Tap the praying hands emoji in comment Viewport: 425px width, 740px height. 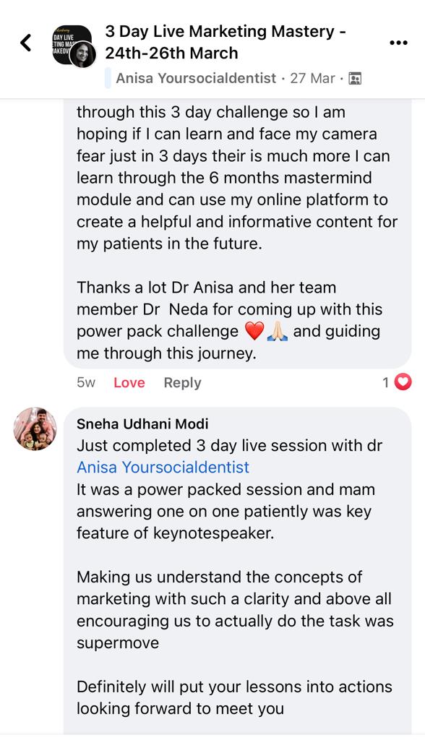pyautogui.click(x=278, y=332)
